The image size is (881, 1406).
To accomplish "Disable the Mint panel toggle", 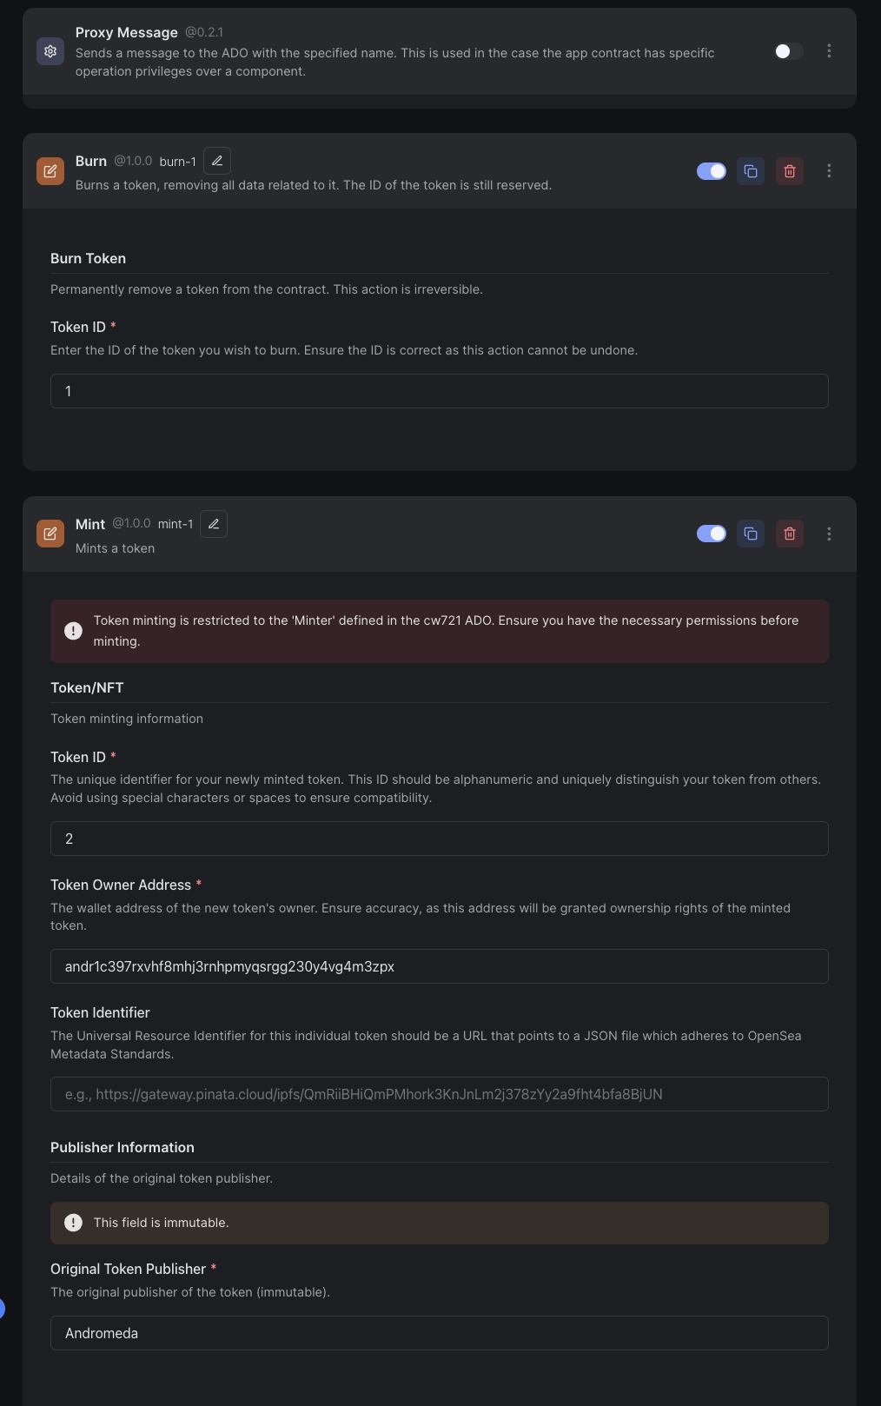I will (x=711, y=534).
